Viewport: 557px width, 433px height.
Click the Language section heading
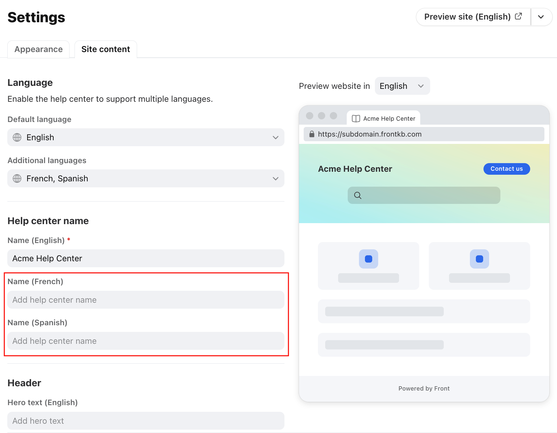point(30,83)
